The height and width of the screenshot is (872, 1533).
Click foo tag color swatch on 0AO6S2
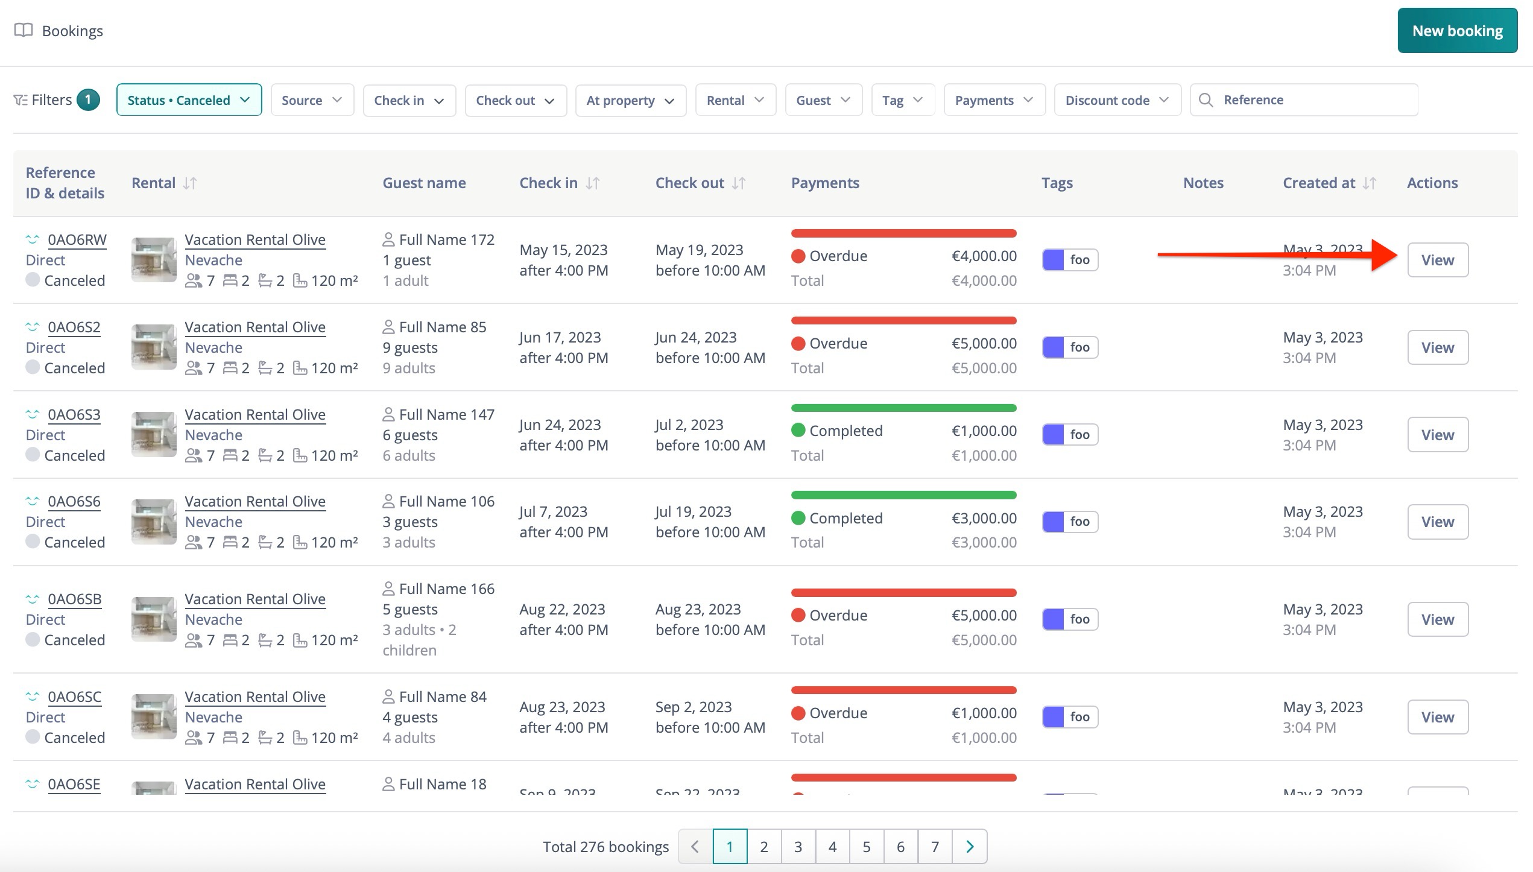click(1054, 347)
